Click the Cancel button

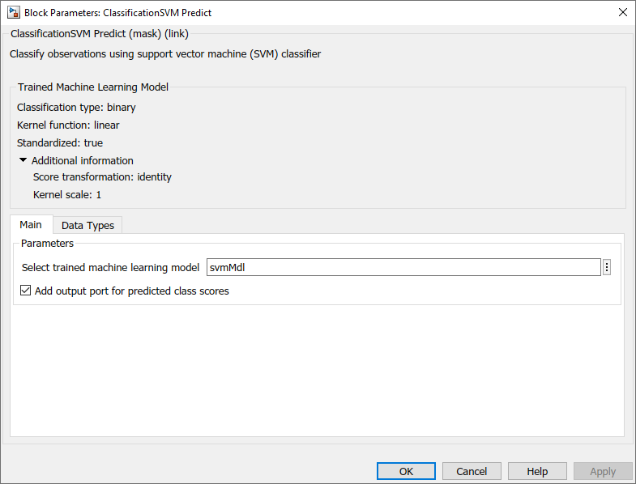pyautogui.click(x=472, y=471)
